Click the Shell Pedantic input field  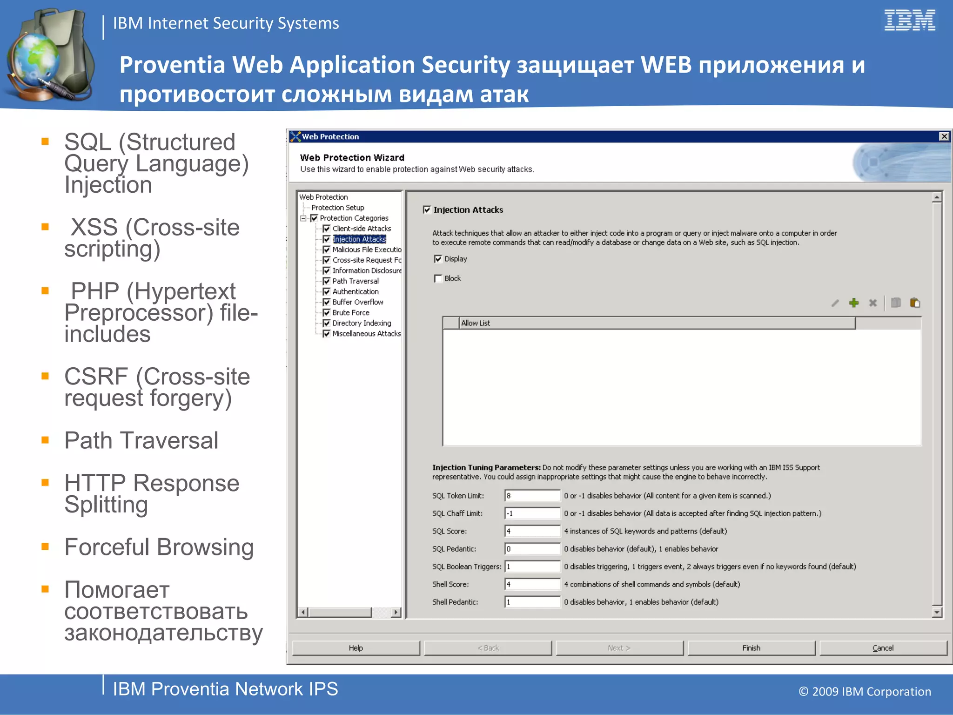tap(532, 602)
